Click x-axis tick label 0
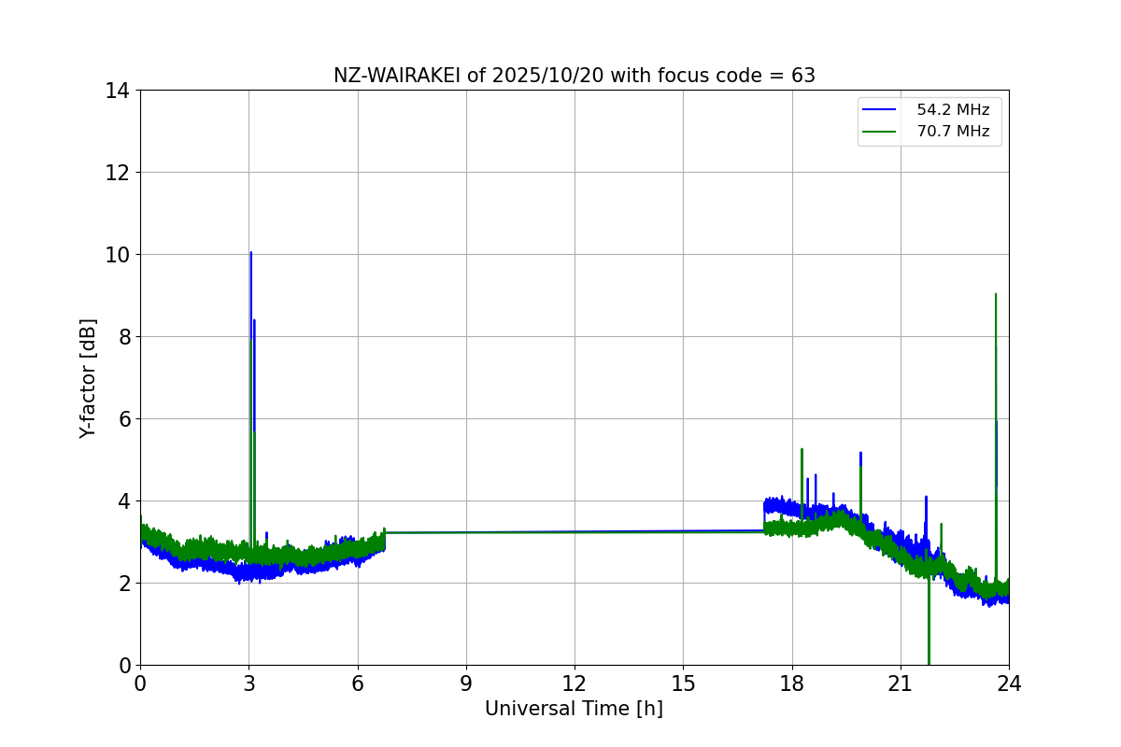1121x747 pixels. pos(140,684)
